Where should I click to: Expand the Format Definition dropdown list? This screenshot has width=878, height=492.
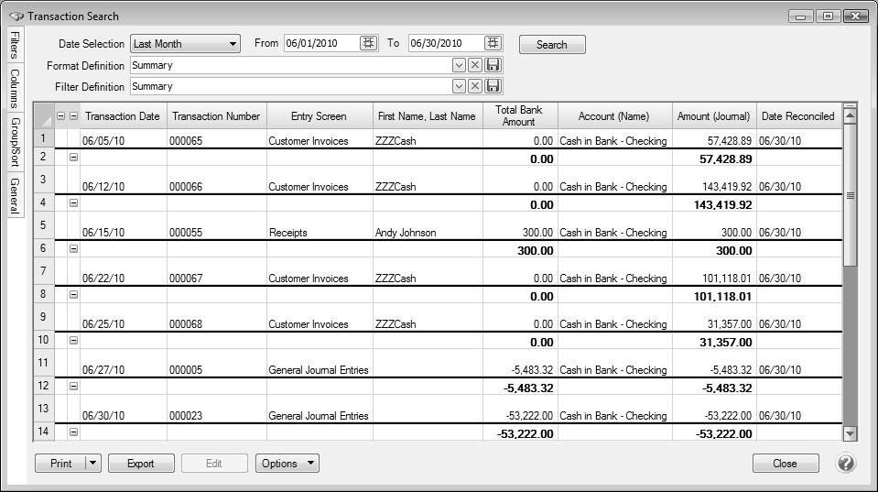pos(459,65)
